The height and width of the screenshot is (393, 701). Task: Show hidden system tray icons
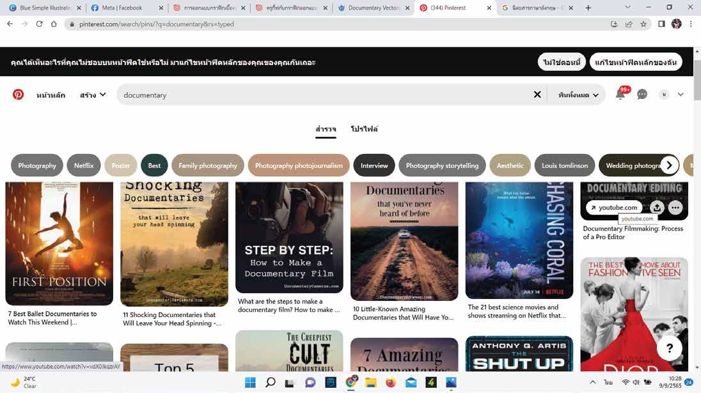click(593, 382)
